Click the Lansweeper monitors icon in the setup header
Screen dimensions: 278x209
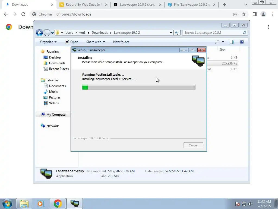[x=198, y=61]
